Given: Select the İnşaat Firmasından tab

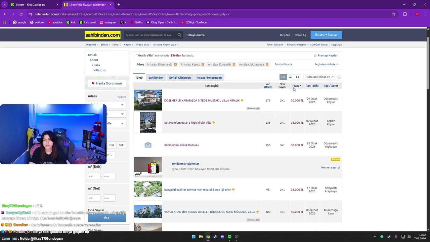Looking at the screenshot, I should (209, 78).
